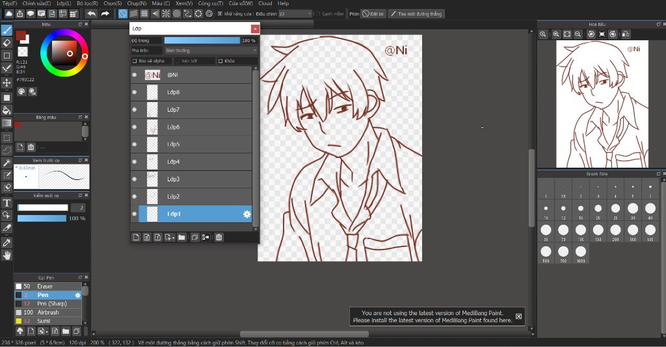Open the Tệp(F) menu
Screen dimensions: 666x347
point(10,3)
